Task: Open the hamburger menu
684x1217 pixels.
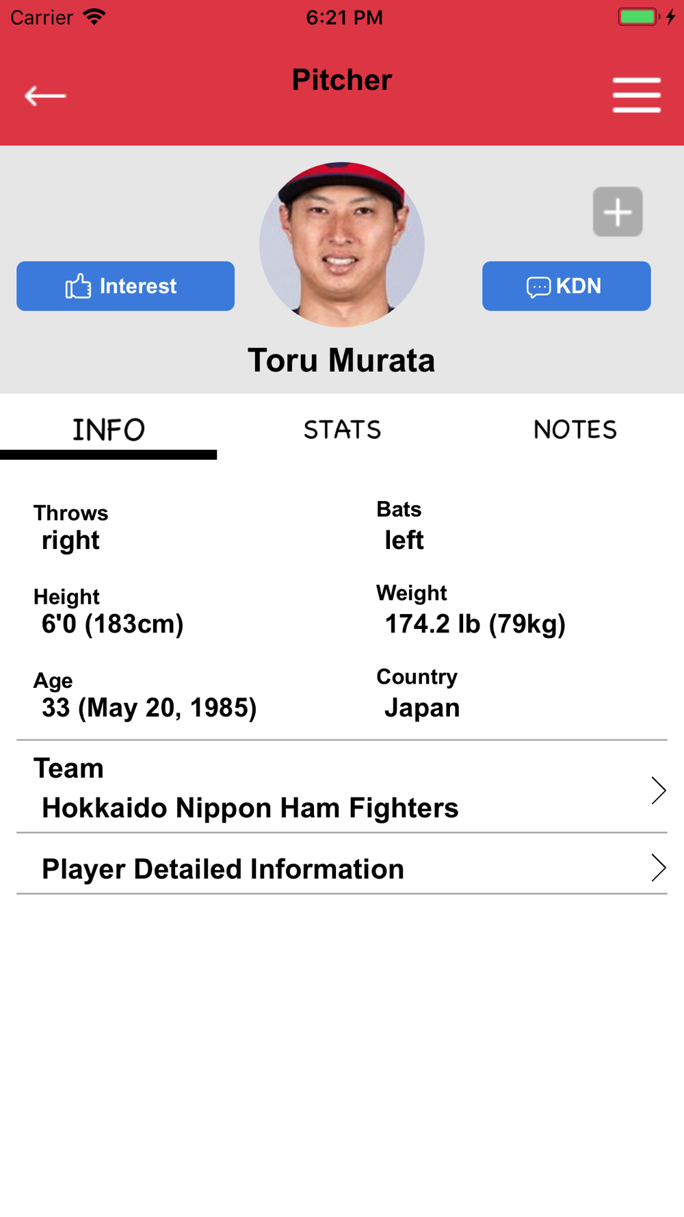Action: point(636,95)
